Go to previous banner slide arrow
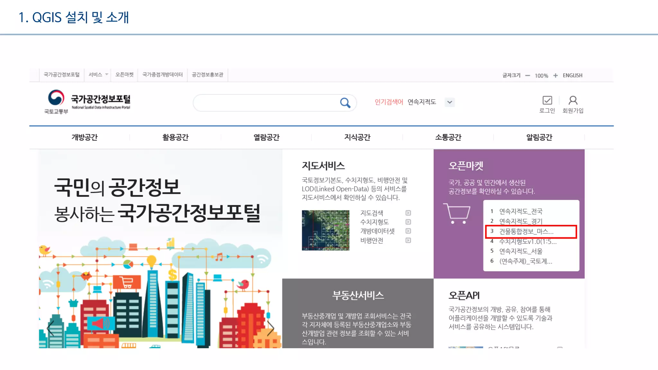This screenshot has width=658, height=370. pos(51,328)
